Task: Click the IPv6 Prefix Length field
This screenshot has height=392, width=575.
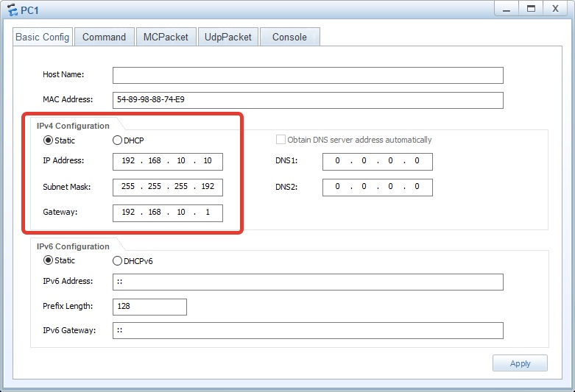Action: coord(149,307)
